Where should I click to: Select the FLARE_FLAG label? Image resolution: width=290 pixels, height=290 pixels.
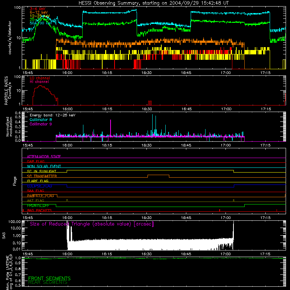38,181
